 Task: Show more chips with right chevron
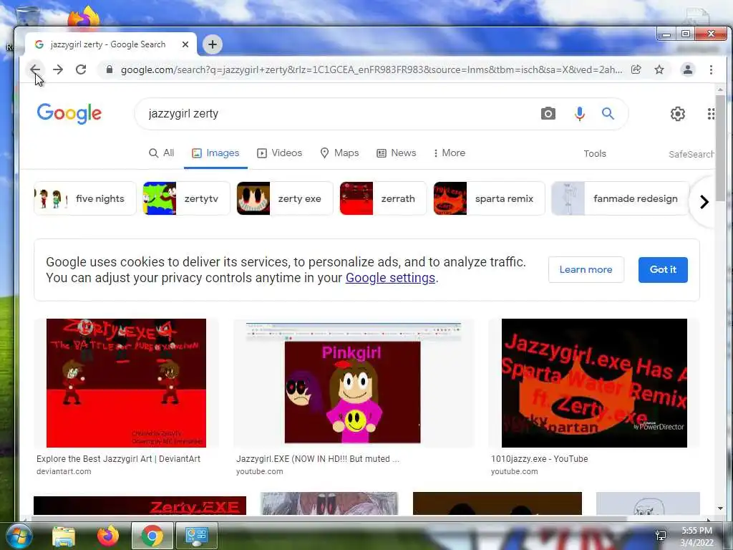(704, 201)
